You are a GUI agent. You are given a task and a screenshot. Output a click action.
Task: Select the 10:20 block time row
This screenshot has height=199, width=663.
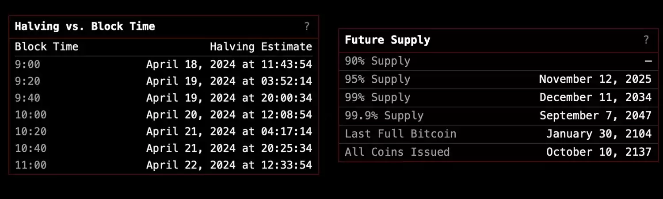click(x=164, y=132)
